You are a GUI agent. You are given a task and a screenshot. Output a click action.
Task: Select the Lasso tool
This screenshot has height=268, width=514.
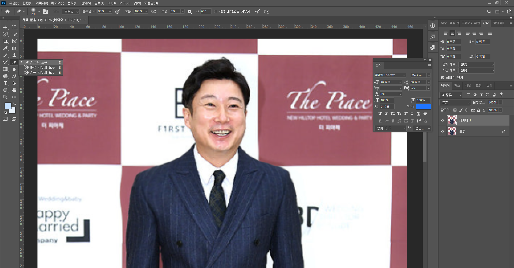coord(5,34)
